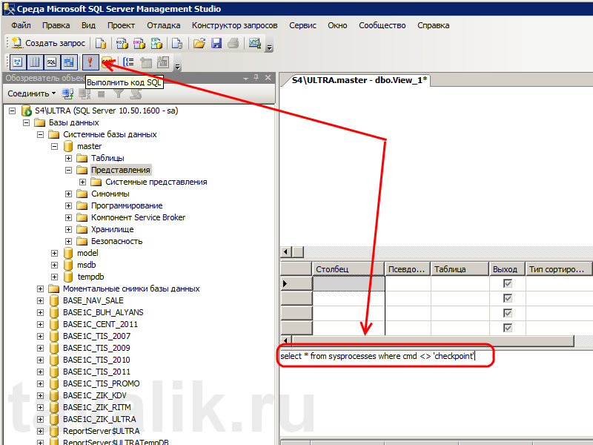Click the printer icon in the toolbar
This screenshot has width=593, height=445.
coord(233,43)
